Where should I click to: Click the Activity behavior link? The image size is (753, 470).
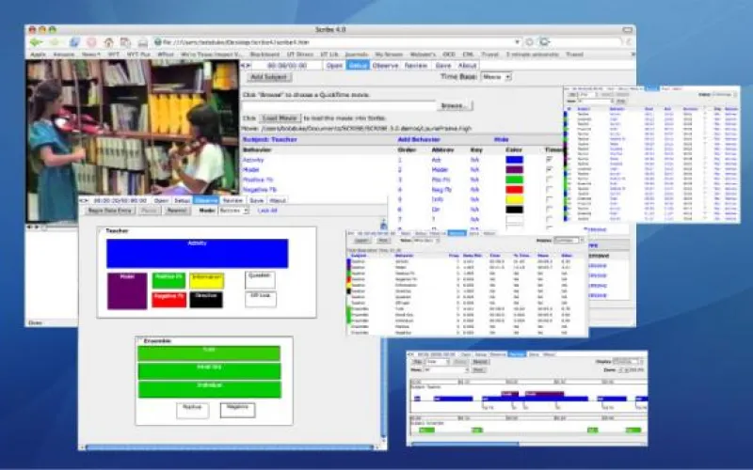coord(253,160)
